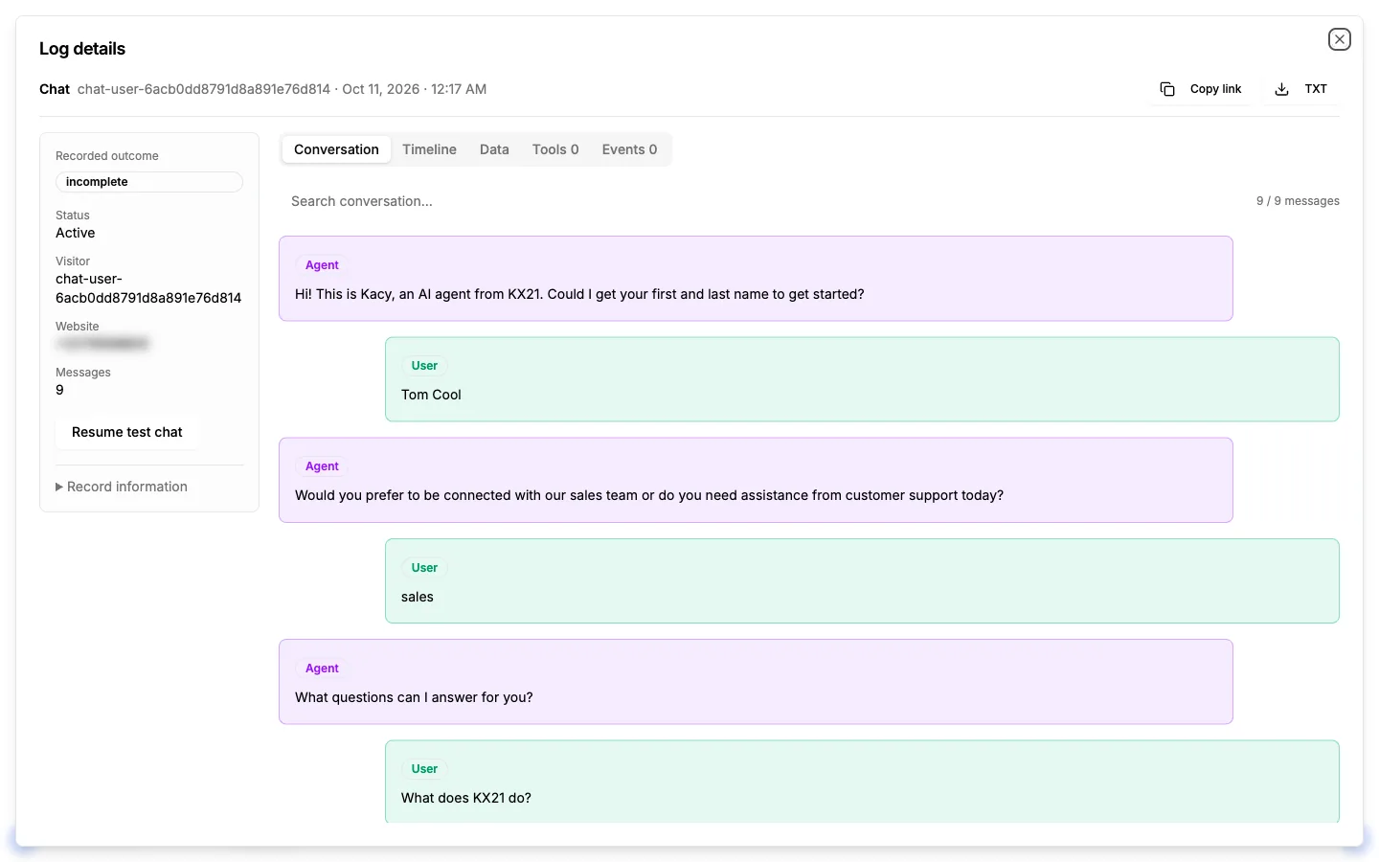Click the blurred website value
Viewport: 1379px width, 862px height.
(102, 343)
